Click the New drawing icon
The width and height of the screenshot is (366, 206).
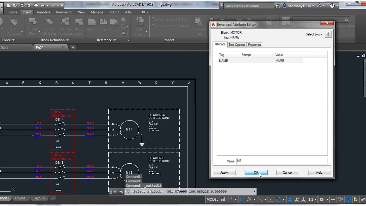point(8,5)
